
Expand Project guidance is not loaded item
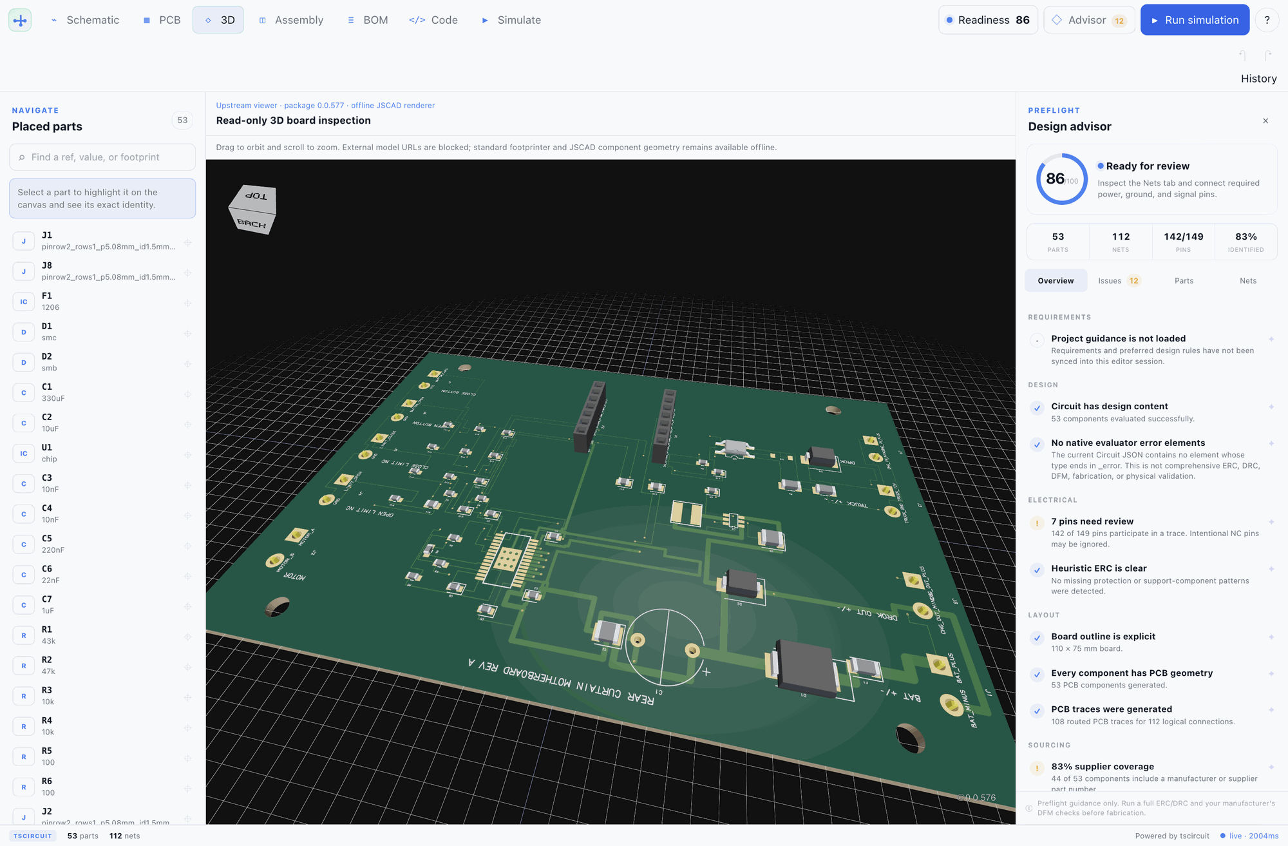click(1152, 349)
